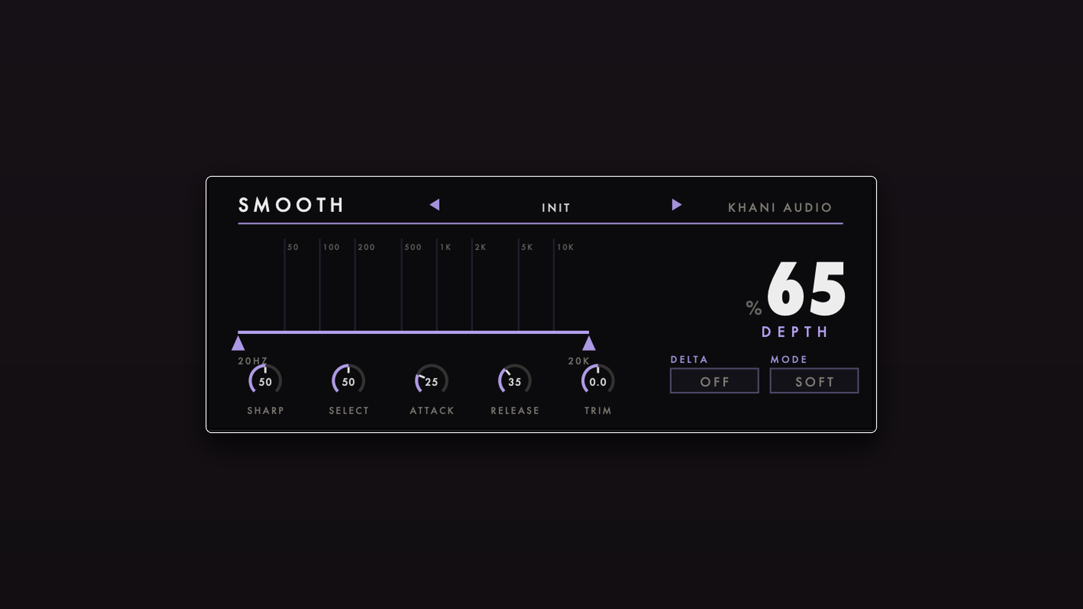This screenshot has height=609, width=1083.
Task: Switch the MODE SOFT button
Action: [814, 381]
